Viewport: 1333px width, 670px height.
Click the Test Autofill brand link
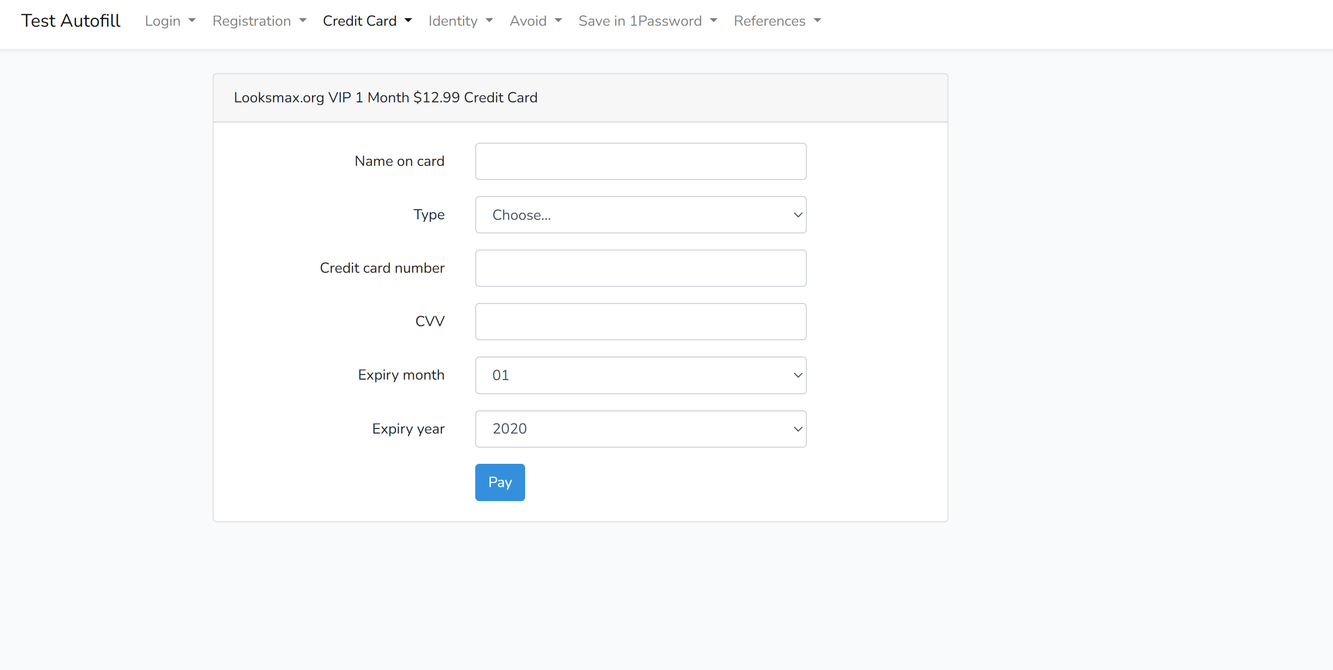71,21
